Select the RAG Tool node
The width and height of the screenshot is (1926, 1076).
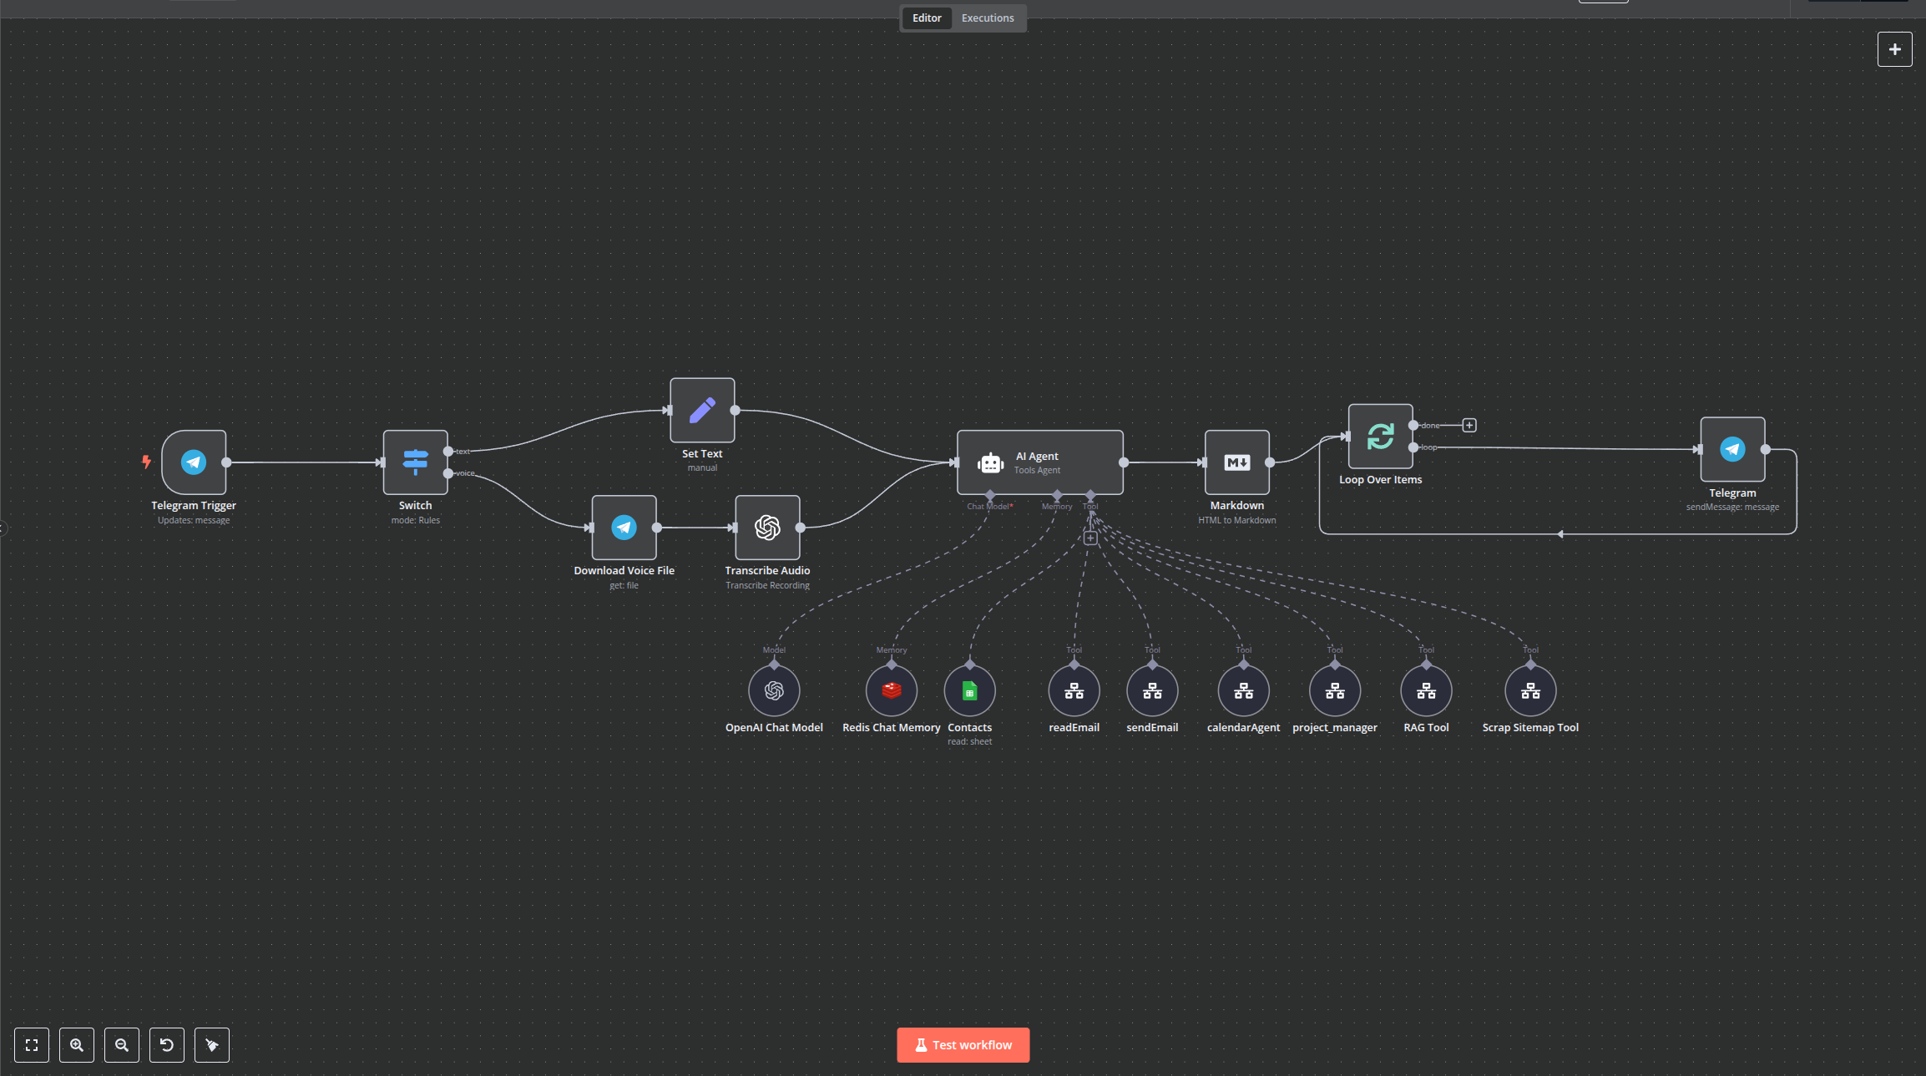(x=1425, y=690)
